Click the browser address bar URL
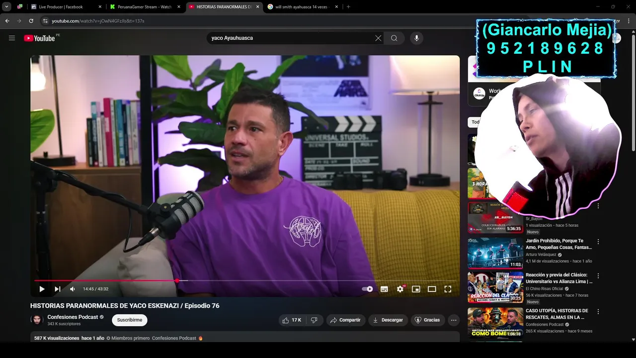This screenshot has width=636, height=358. [x=98, y=21]
